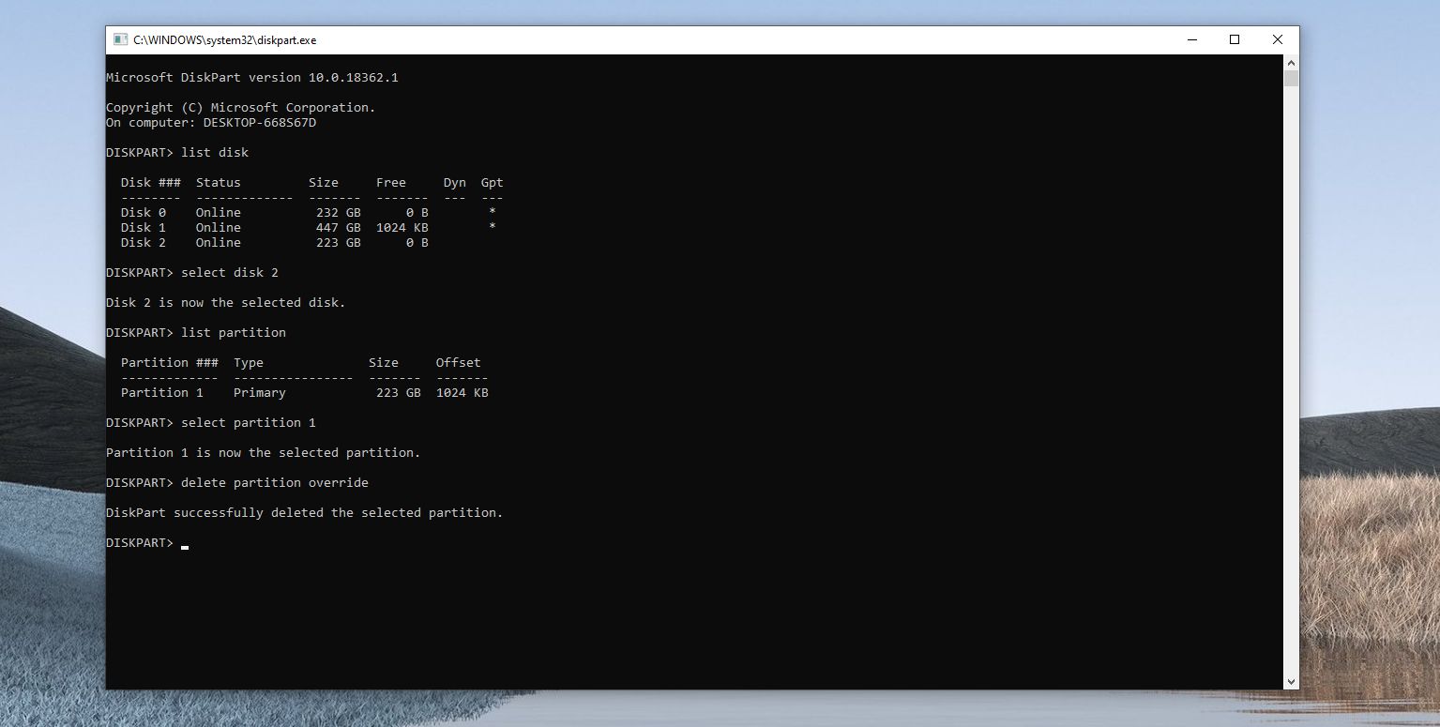Click the C:\WINDOWS\system32\diskpart.exe title text
The image size is (1440, 727).
[x=225, y=40]
